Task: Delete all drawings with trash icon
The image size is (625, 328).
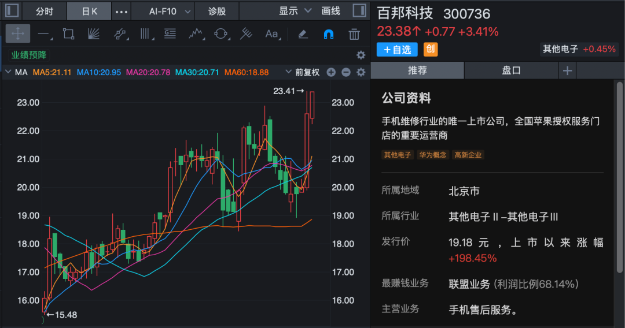Action: click(x=354, y=34)
